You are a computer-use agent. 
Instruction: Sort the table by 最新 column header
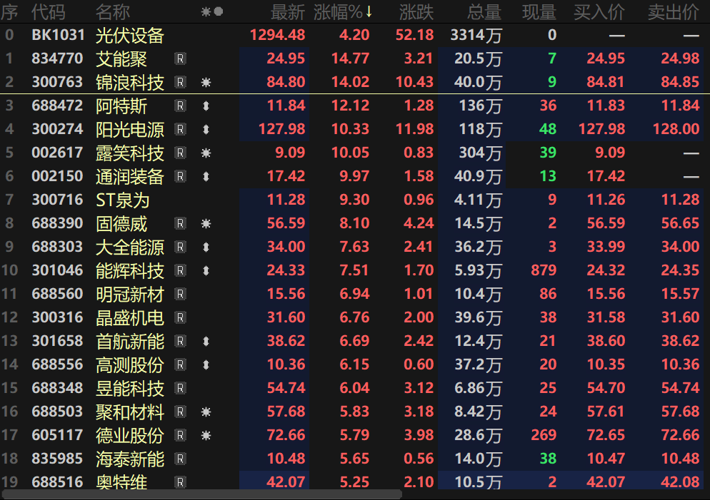[x=288, y=12]
